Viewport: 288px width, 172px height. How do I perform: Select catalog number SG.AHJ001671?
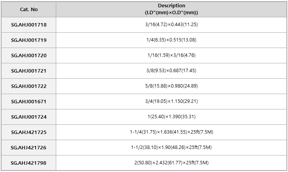pyautogui.click(x=29, y=102)
